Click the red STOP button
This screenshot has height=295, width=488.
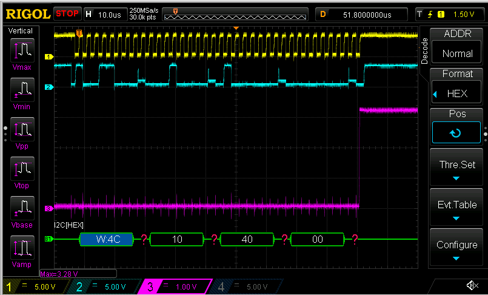pyautogui.click(x=67, y=13)
